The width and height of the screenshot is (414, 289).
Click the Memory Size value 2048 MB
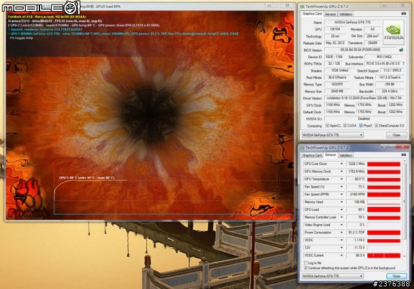tap(337, 91)
